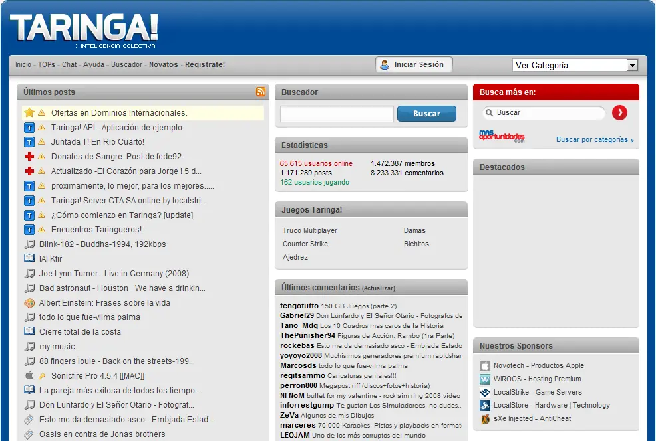Click the 162 usuarios jugando statistic
656x441 pixels.
(x=315, y=182)
